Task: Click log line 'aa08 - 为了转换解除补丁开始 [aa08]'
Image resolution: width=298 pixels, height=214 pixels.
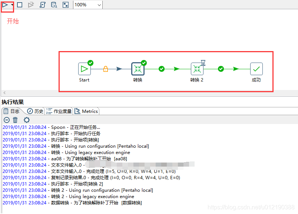Action: 65,158
